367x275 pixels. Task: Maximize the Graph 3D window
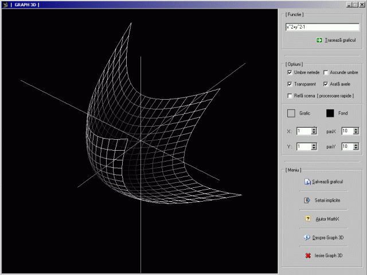(x=355, y=5)
